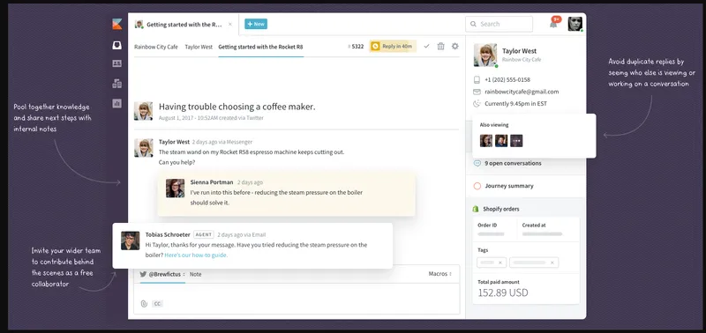Open the help center sidebar icon
Screen dimensions: 706x333
117,83
